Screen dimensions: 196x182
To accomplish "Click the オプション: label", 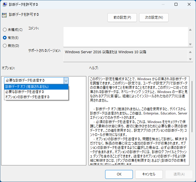I will tap(8, 68).
